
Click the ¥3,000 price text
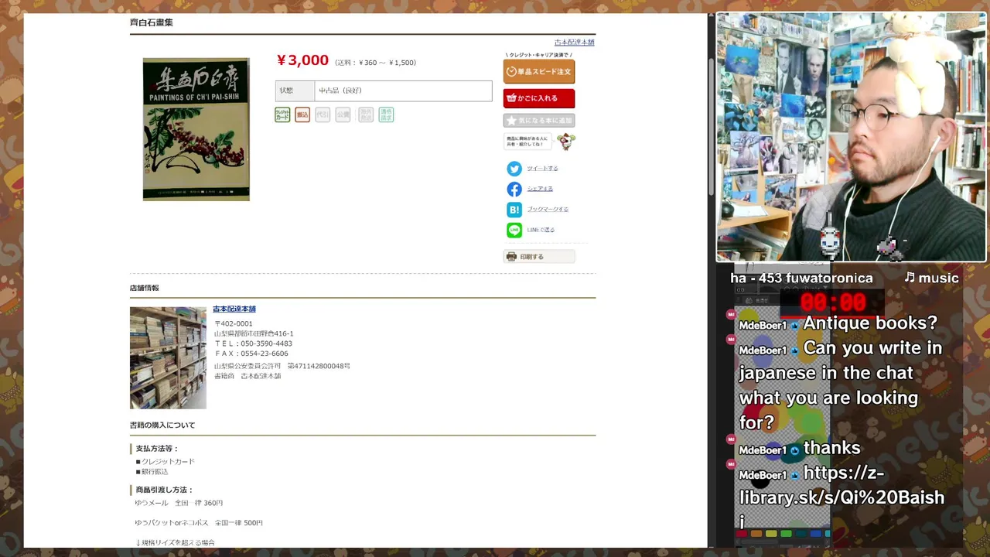[x=302, y=60]
